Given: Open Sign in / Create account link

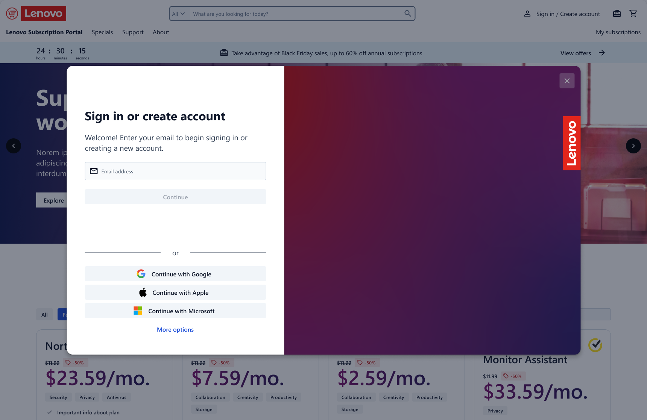Looking at the screenshot, I should 568,14.
